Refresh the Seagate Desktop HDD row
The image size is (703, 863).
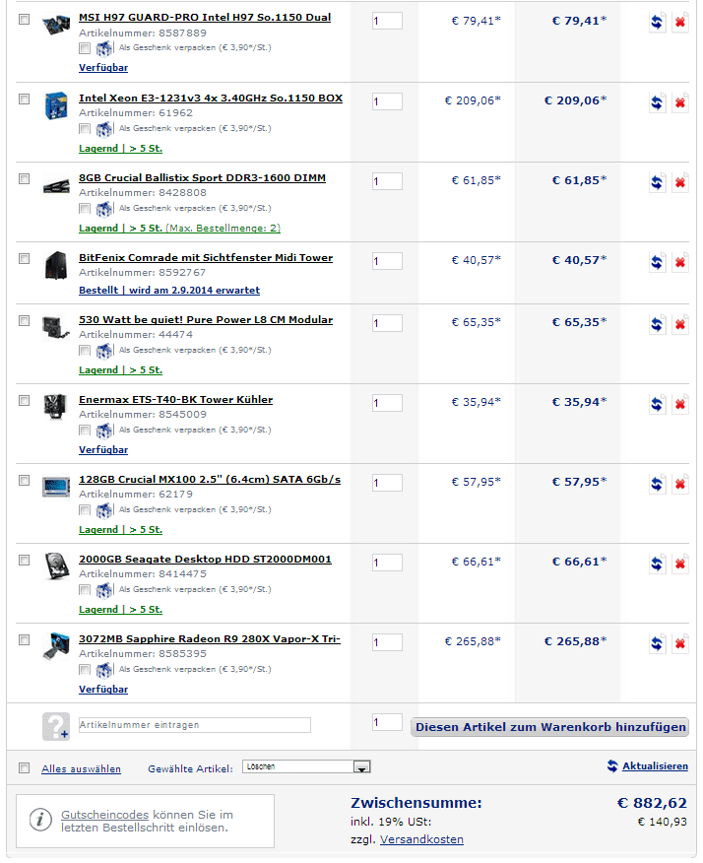point(657,564)
